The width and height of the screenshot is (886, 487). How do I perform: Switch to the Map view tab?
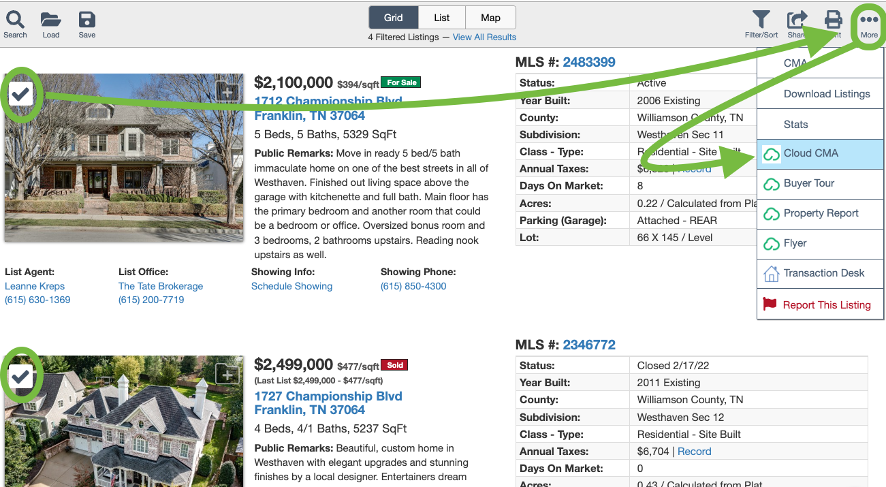pyautogui.click(x=490, y=18)
